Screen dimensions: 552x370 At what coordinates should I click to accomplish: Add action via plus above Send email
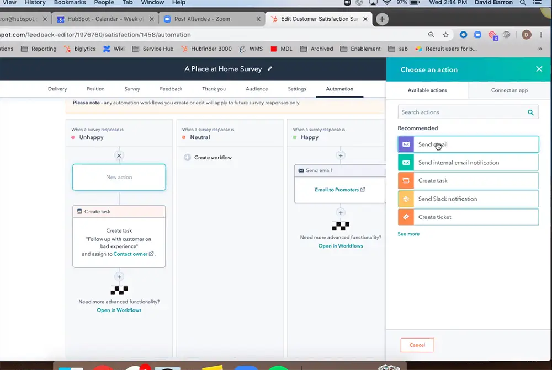(x=341, y=155)
